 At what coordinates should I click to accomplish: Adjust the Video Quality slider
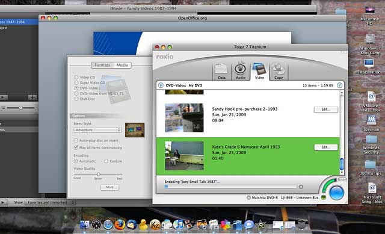pos(99,174)
